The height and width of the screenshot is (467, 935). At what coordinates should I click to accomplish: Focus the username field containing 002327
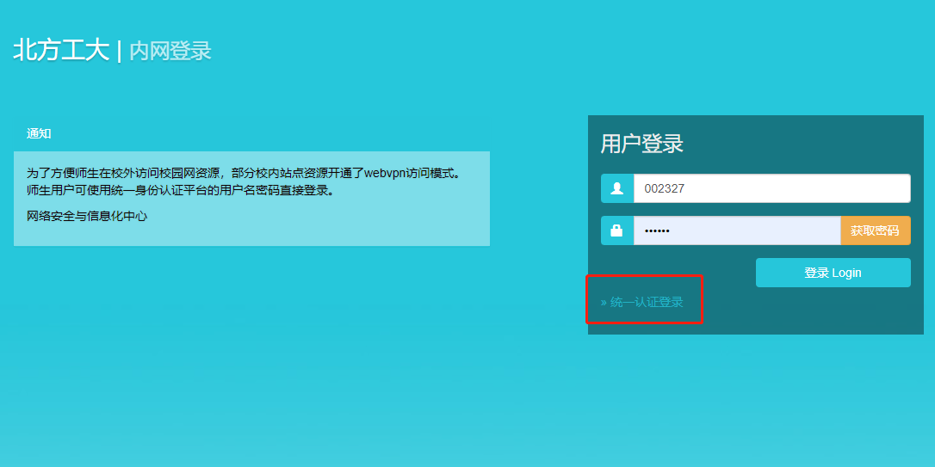point(771,188)
